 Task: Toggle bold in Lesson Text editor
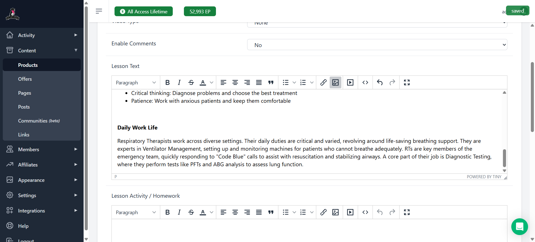click(x=167, y=82)
